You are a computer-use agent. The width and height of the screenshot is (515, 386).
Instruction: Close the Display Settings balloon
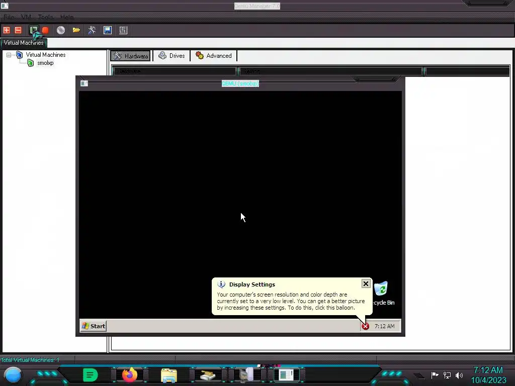coord(366,283)
